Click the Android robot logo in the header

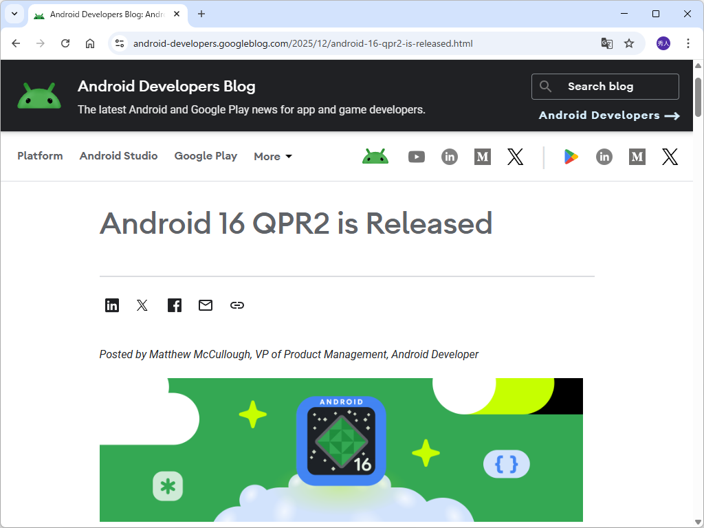click(x=39, y=95)
